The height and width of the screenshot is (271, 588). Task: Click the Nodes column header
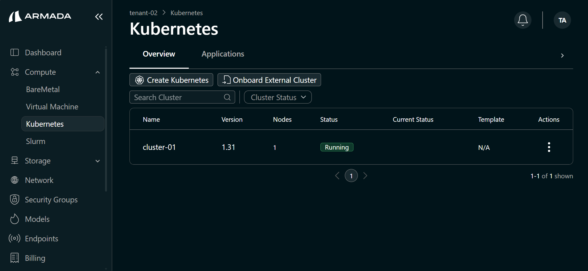point(282,120)
